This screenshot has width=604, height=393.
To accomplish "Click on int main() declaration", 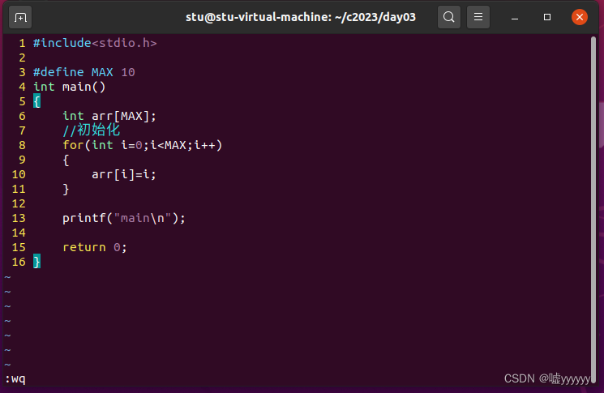I will pos(69,87).
